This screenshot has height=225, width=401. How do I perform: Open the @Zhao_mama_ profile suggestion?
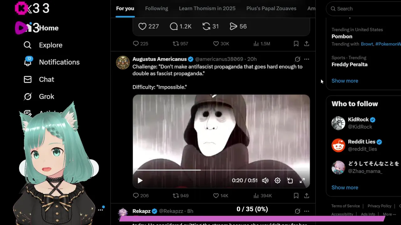click(x=365, y=171)
